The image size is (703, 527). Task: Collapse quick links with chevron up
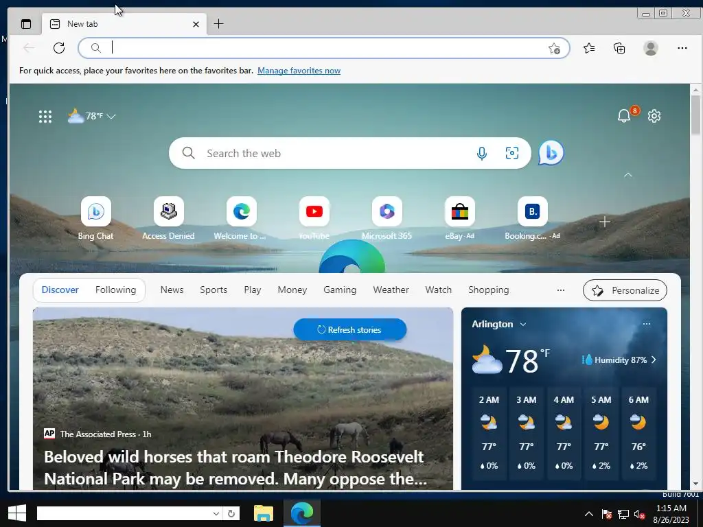(x=628, y=175)
